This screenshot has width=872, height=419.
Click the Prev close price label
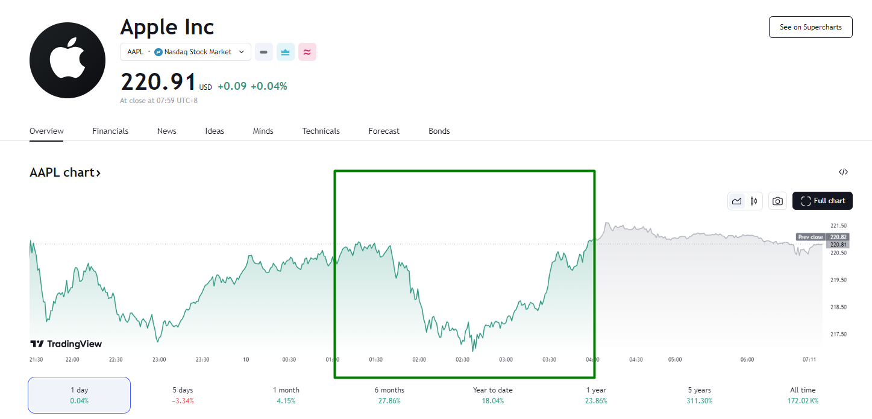[811, 237]
